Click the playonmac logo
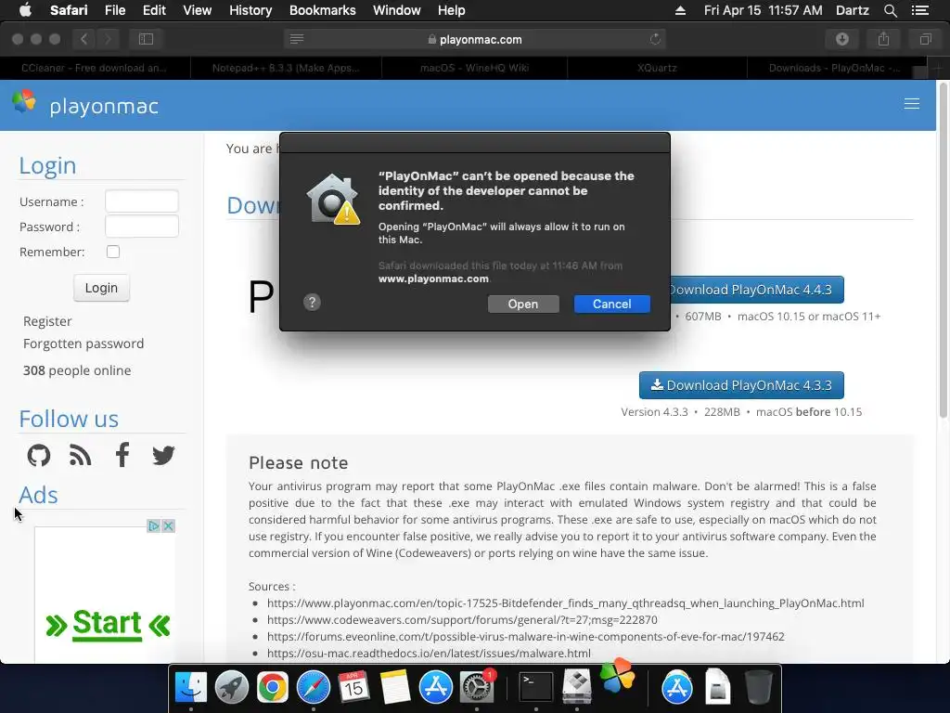950x713 pixels. pyautogui.click(x=85, y=106)
